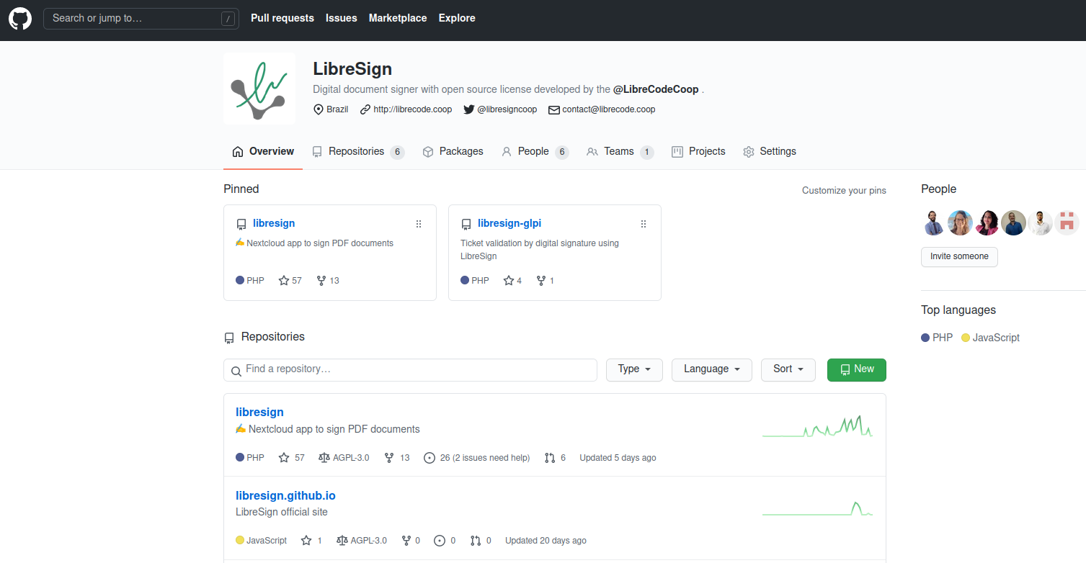This screenshot has width=1086, height=563.
Task: Go to Pull requests in top navigation
Action: [282, 18]
